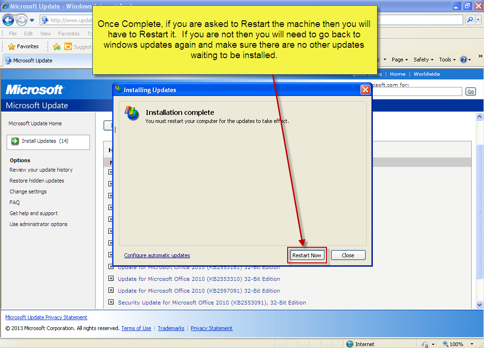This screenshot has height=348, width=484.
Task: Click the Internet Explorer title bar icon
Action: tap(5, 6)
